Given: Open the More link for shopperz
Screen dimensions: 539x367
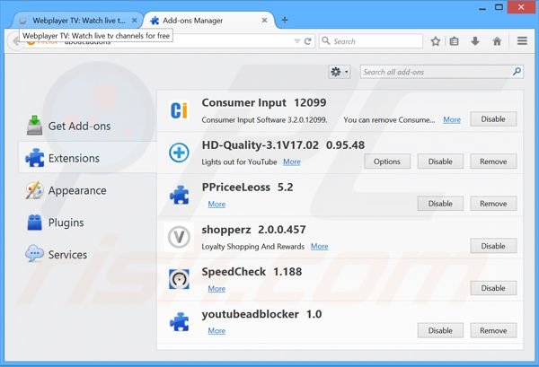Looking at the screenshot, I should 319,246.
